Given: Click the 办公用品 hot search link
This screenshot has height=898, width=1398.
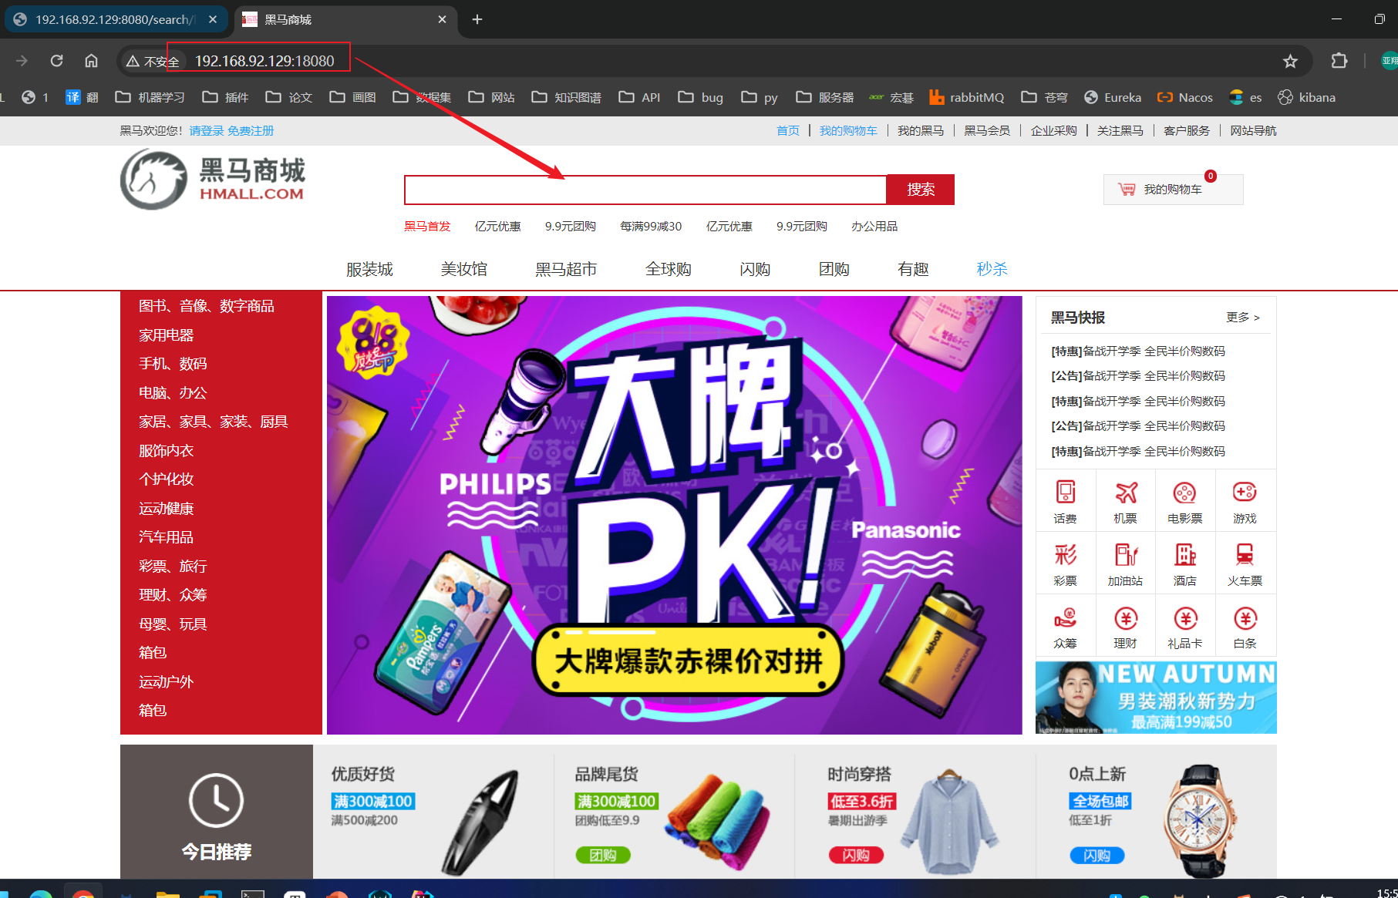Looking at the screenshot, I should point(874,227).
